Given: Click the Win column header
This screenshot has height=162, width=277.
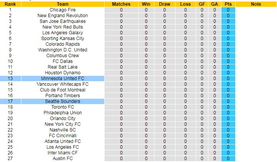Looking at the screenshot, I should [146, 4].
